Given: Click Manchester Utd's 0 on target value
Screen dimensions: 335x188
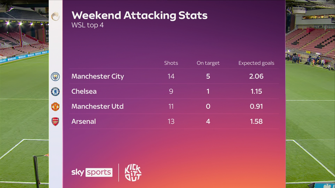Looking at the screenshot, I should tap(208, 106).
